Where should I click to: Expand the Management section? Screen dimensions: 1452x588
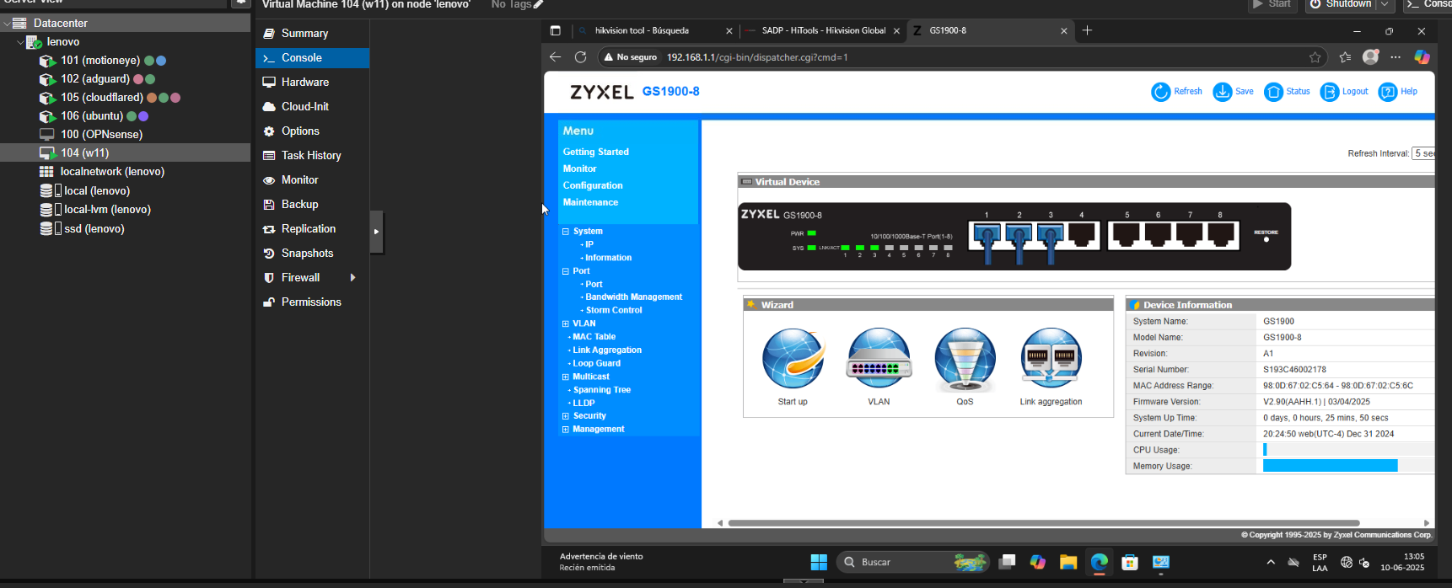pyautogui.click(x=566, y=430)
